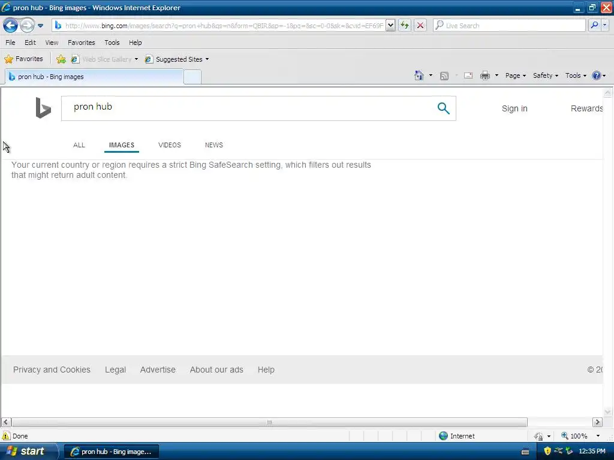The image size is (614, 460).
Task: Open the Rewards link
Action: pos(586,109)
